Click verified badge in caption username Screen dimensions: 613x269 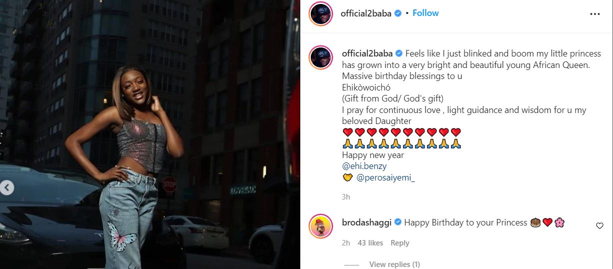399,53
